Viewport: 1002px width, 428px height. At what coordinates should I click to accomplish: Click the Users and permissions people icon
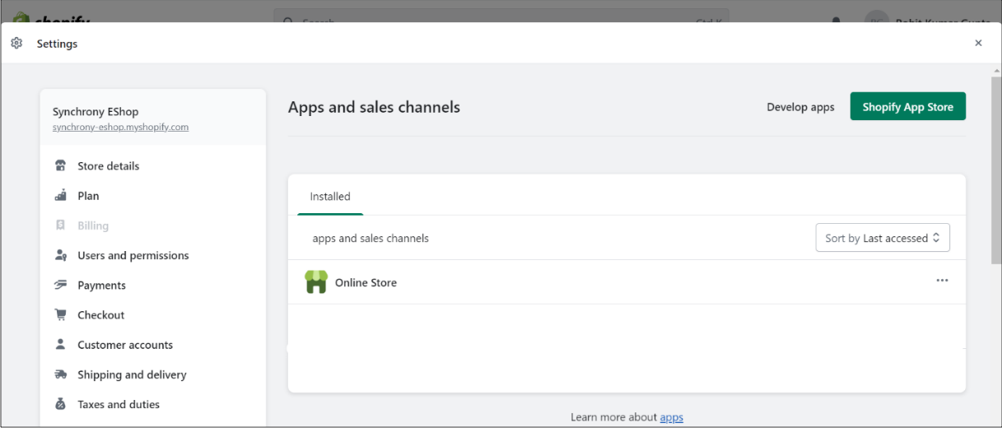pos(60,255)
